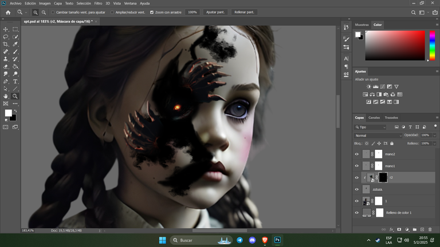Filter layers by type layers (T)
This screenshot has width=440, height=247.
coord(410,127)
